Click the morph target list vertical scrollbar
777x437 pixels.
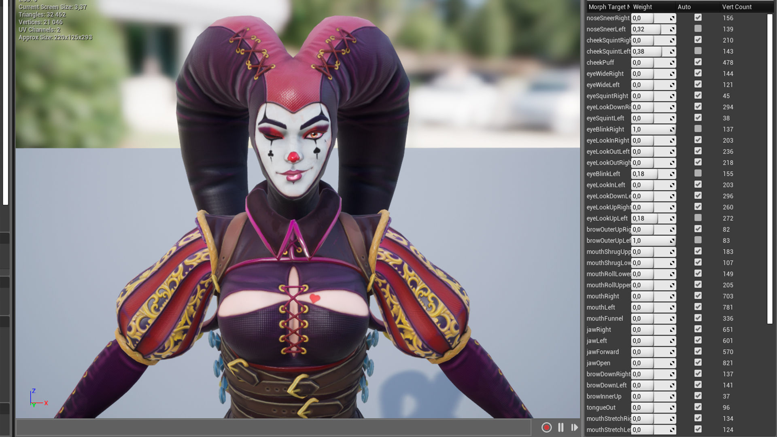pos(770,169)
